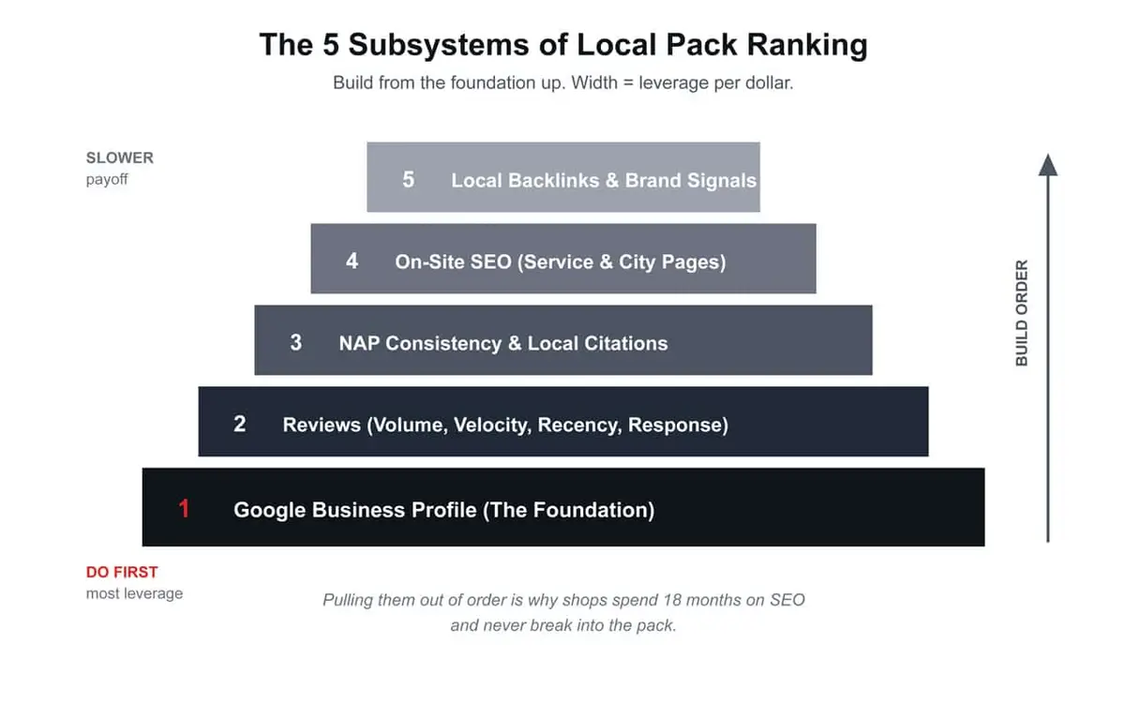Click the 'most leverage' label

[x=134, y=593]
